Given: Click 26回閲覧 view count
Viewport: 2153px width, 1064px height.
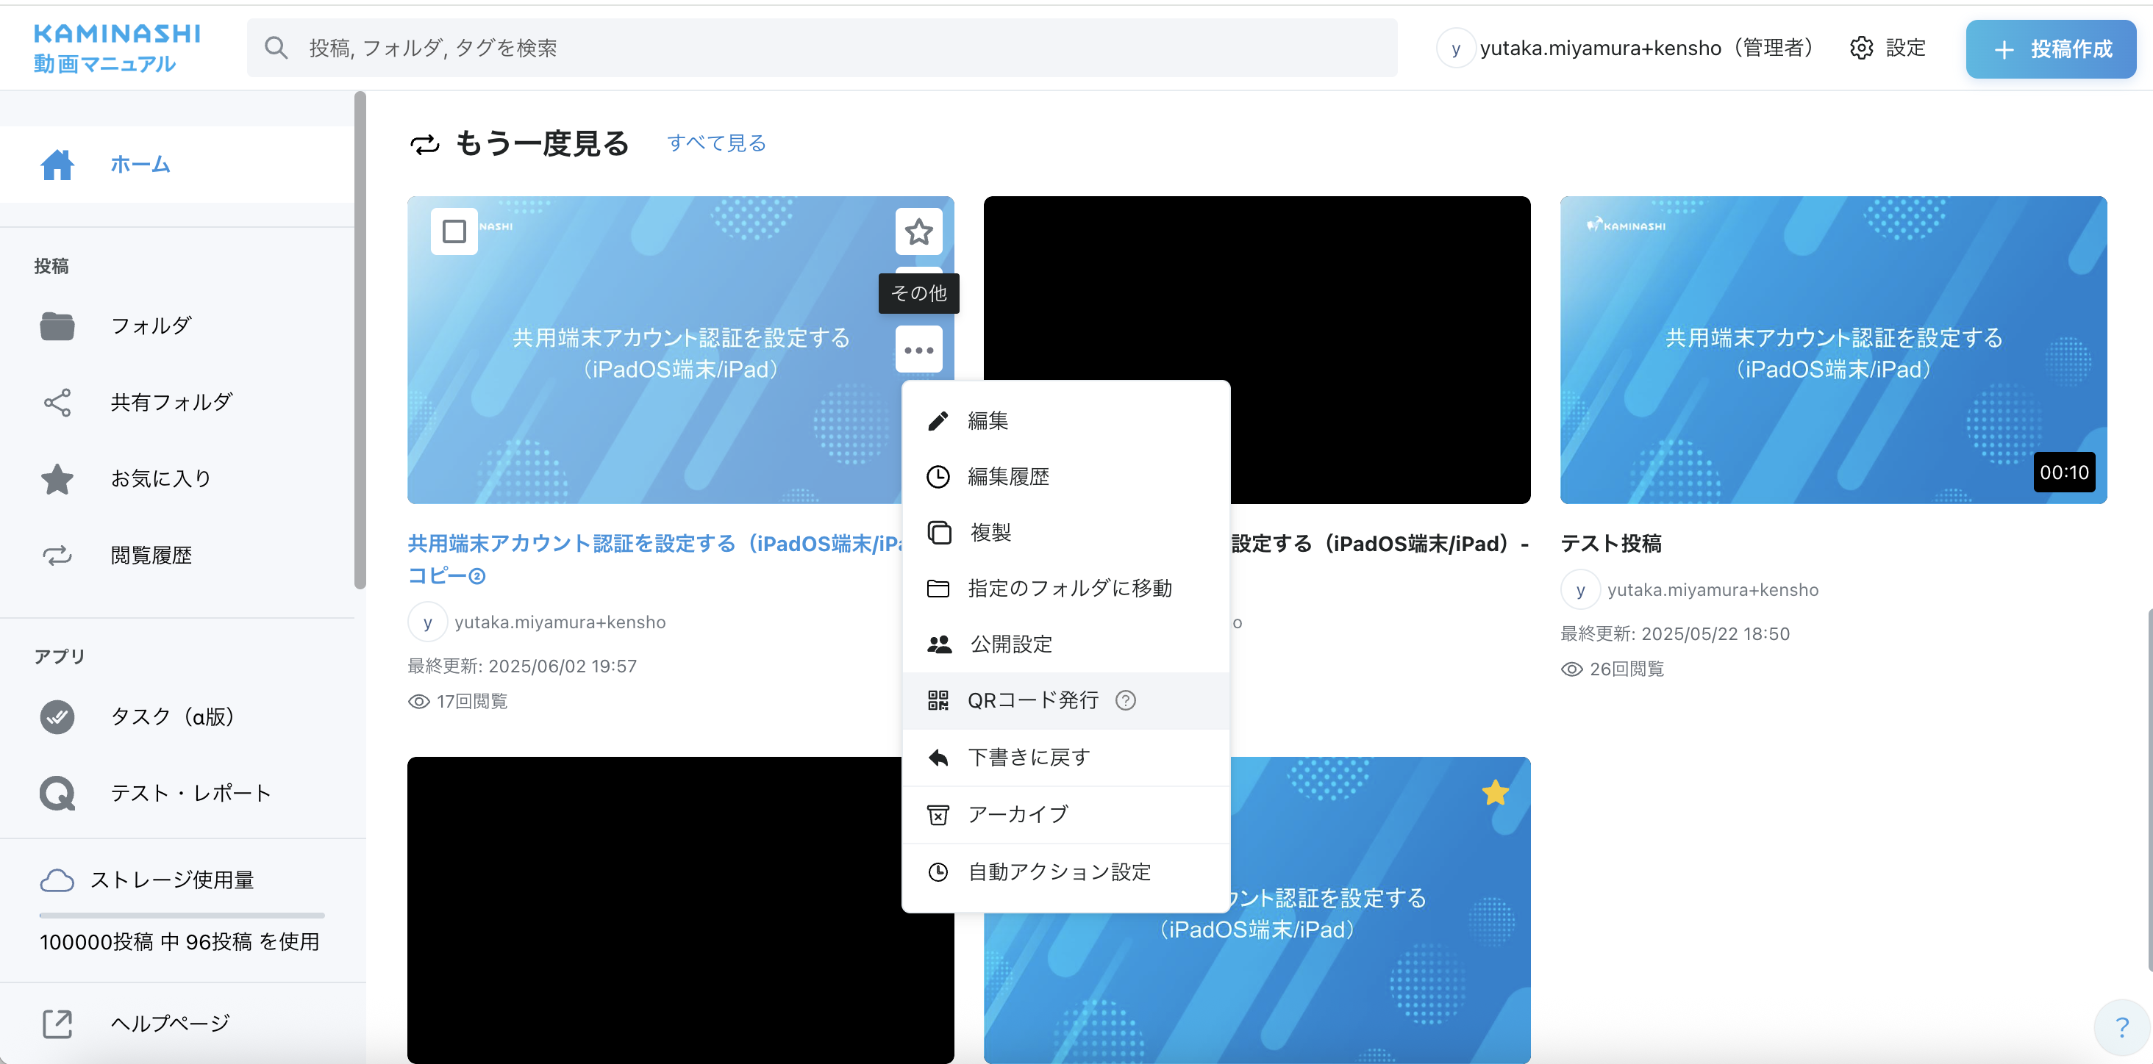Looking at the screenshot, I should (x=1613, y=669).
